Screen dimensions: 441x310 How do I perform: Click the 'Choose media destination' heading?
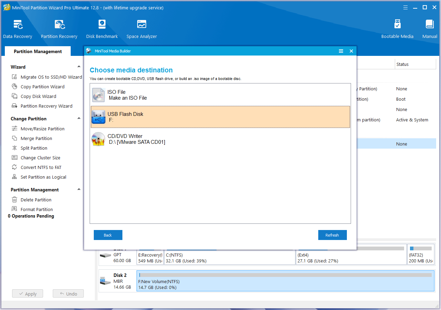(x=131, y=70)
